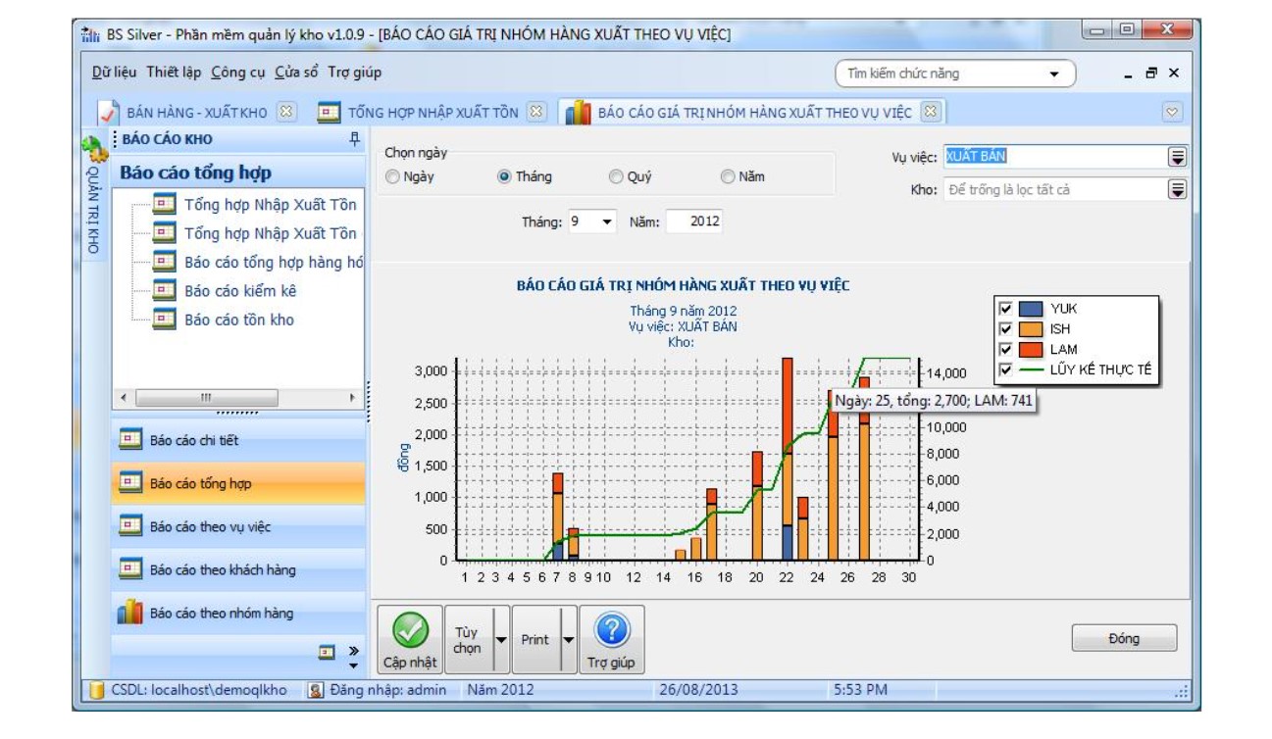Toggle the ISH series checkbox
Image resolution: width=1272 pixels, height=739 pixels.
coord(1004,328)
